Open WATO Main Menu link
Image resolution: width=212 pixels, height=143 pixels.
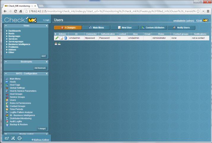coord(15,79)
